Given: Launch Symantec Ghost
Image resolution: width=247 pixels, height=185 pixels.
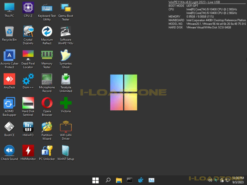Looking at the screenshot, I should click(x=66, y=59).
